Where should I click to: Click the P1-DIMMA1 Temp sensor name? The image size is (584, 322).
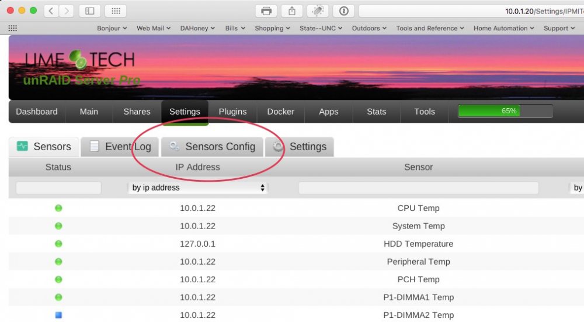tap(418, 297)
